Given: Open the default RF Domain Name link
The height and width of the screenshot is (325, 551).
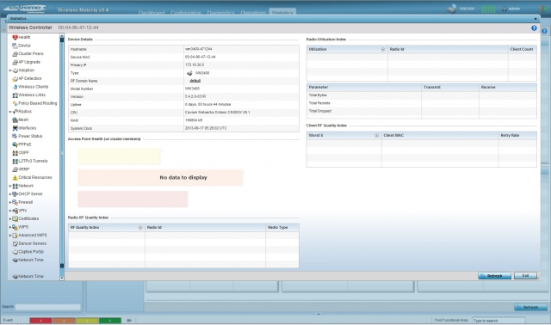Looking at the screenshot, I should coord(195,81).
